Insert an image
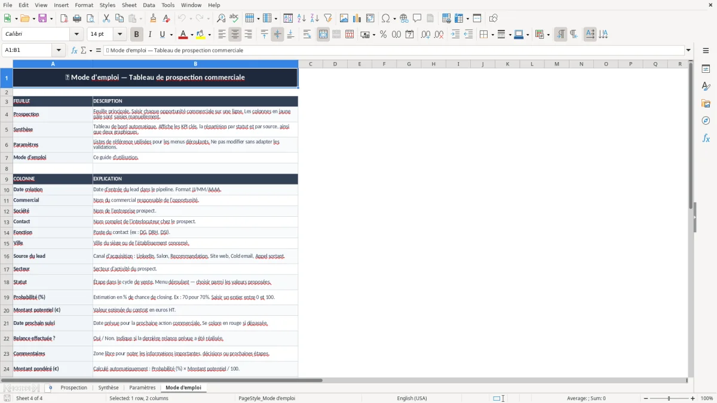717x403 pixels. point(344,19)
